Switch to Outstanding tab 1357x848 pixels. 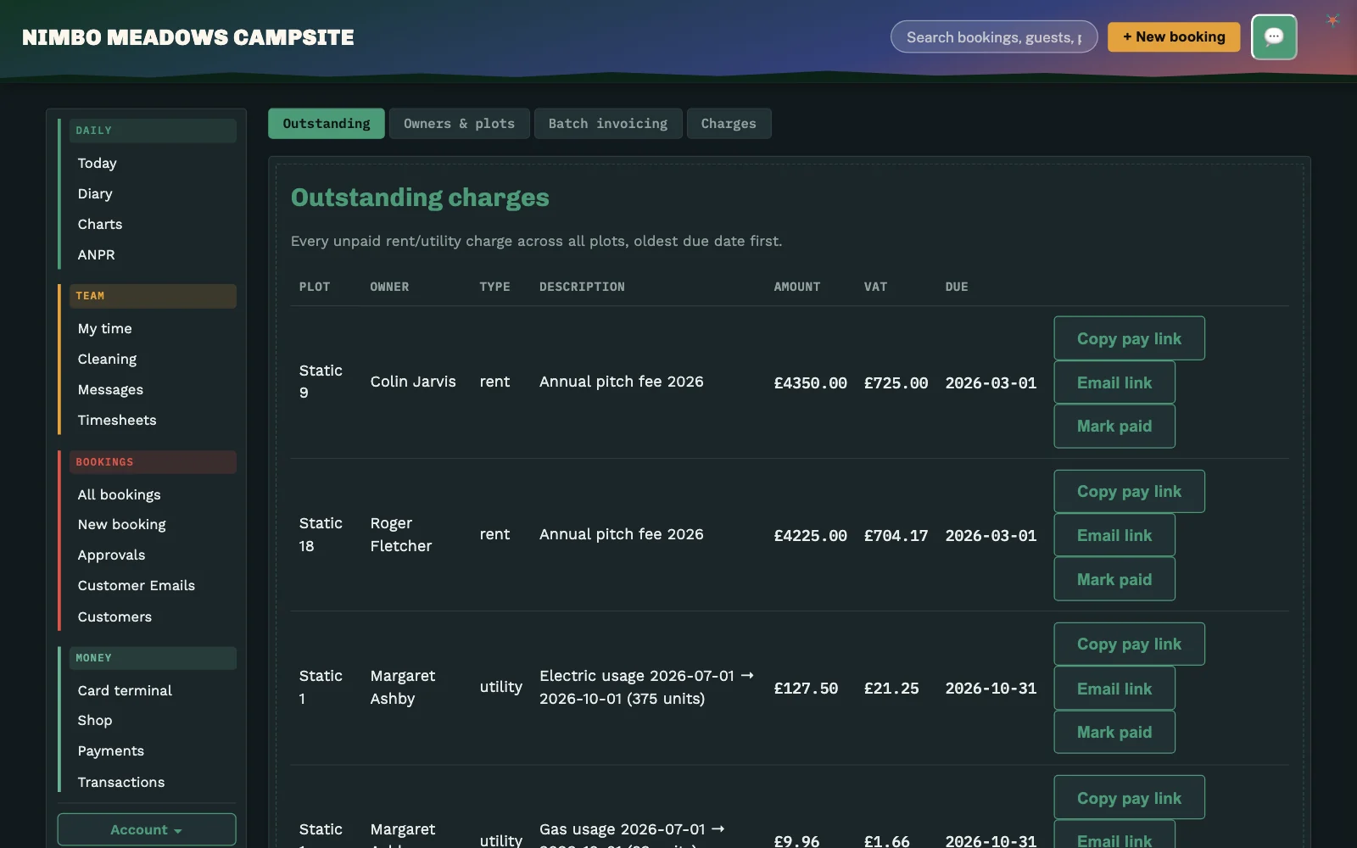tap(327, 124)
